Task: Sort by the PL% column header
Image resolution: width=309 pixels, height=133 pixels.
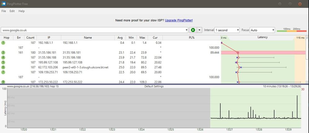Action: click(x=191, y=37)
